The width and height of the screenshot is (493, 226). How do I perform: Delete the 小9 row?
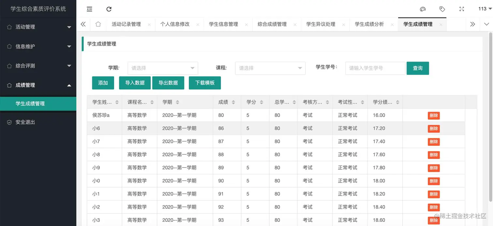(434, 168)
